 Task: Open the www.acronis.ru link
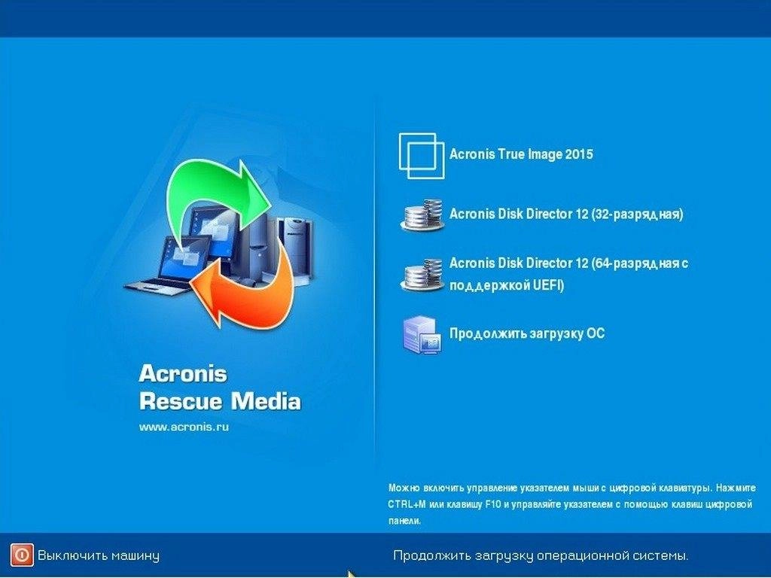pos(184,427)
